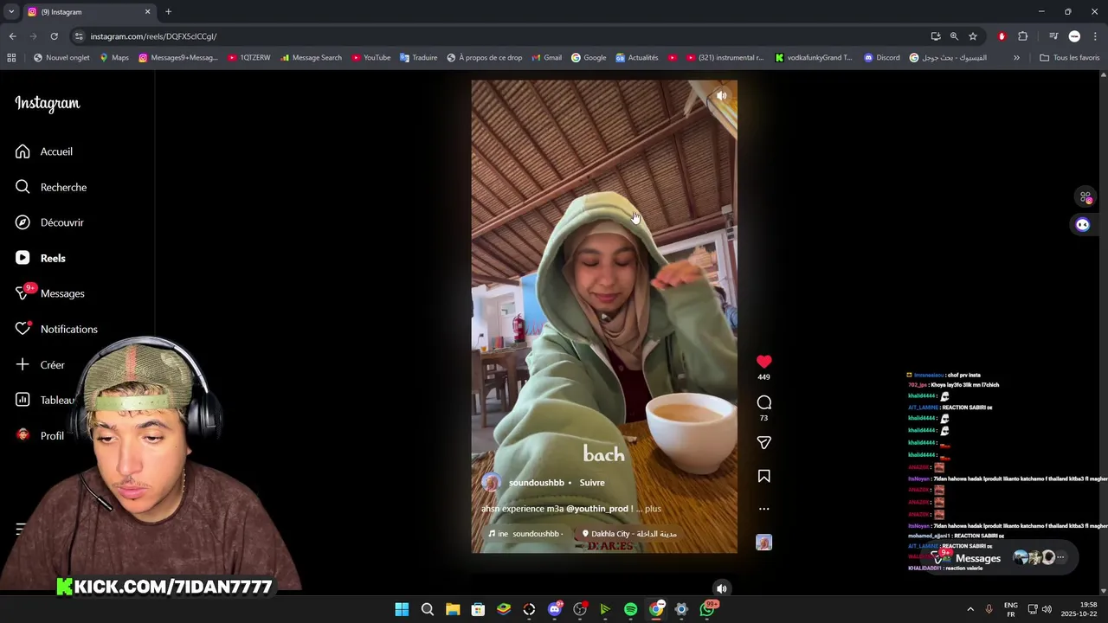The height and width of the screenshot is (623, 1108).
Task: Open the Chrome profile avatar
Action: pyautogui.click(x=1074, y=36)
